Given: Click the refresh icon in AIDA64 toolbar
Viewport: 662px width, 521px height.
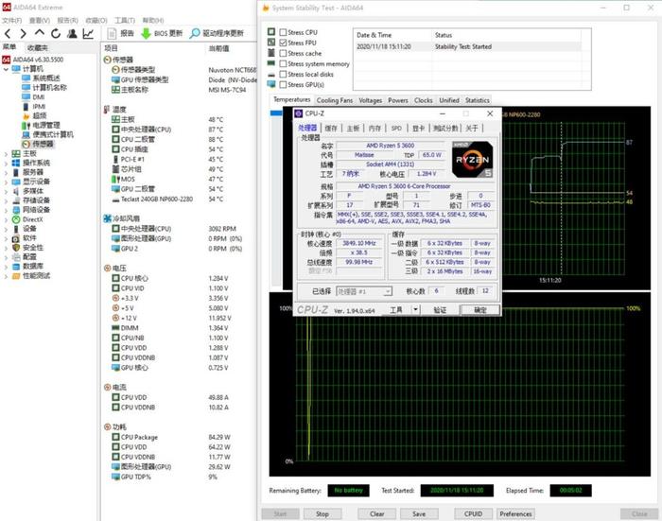Looking at the screenshot, I should [56, 33].
